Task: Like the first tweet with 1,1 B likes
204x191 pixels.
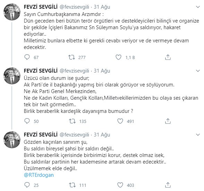Action: point(118,57)
